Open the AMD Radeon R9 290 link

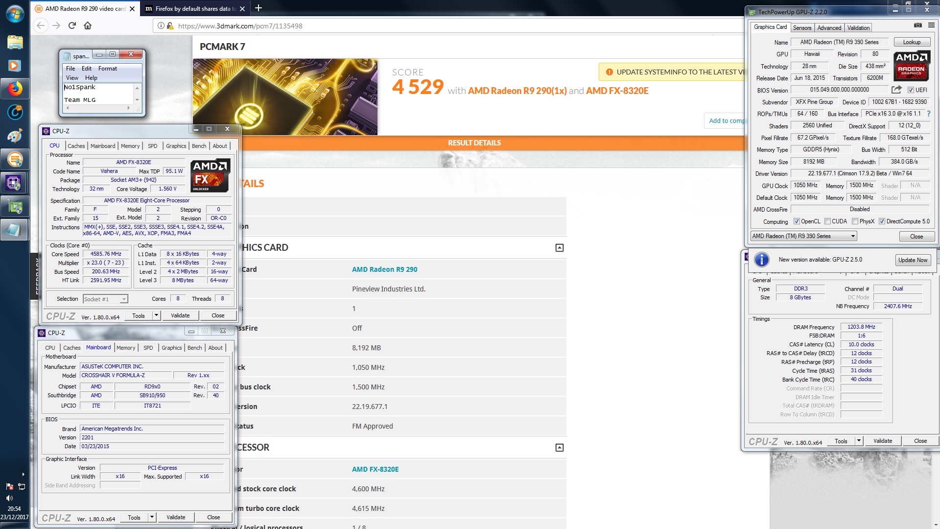coord(384,269)
